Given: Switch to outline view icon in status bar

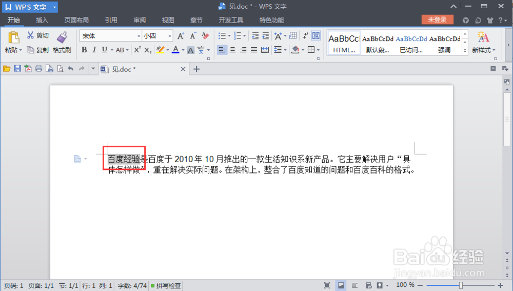Looking at the screenshot, I should point(354,285).
